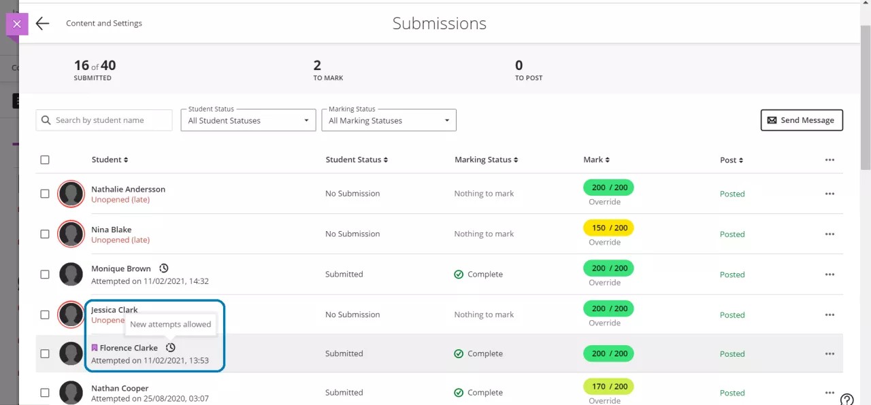Open help via question mark icon

pyautogui.click(x=847, y=399)
